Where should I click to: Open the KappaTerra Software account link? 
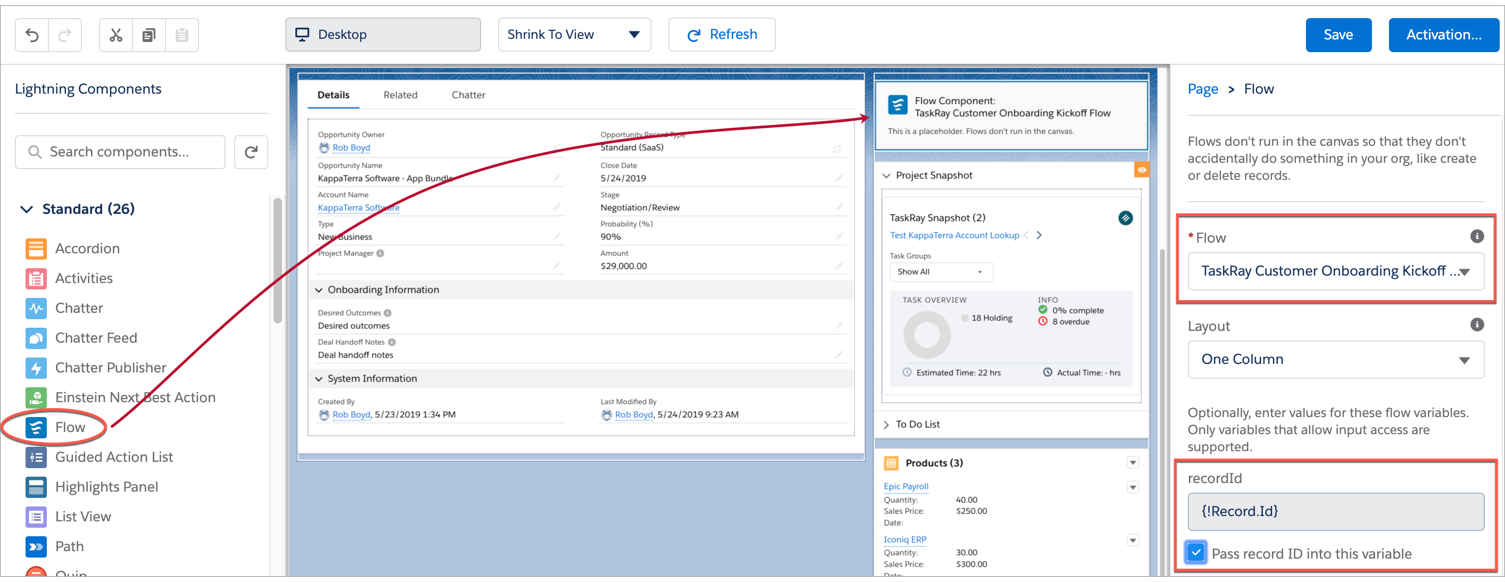click(358, 208)
